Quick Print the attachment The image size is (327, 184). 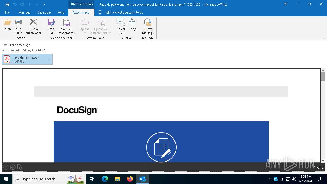(18, 26)
